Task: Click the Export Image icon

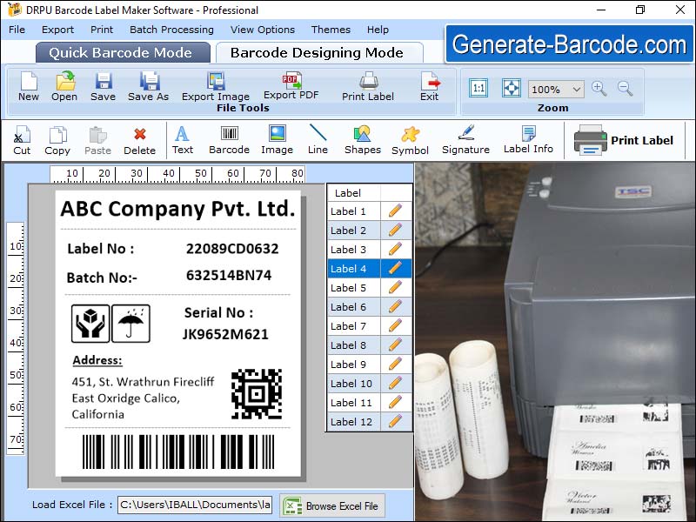Action: (x=216, y=86)
